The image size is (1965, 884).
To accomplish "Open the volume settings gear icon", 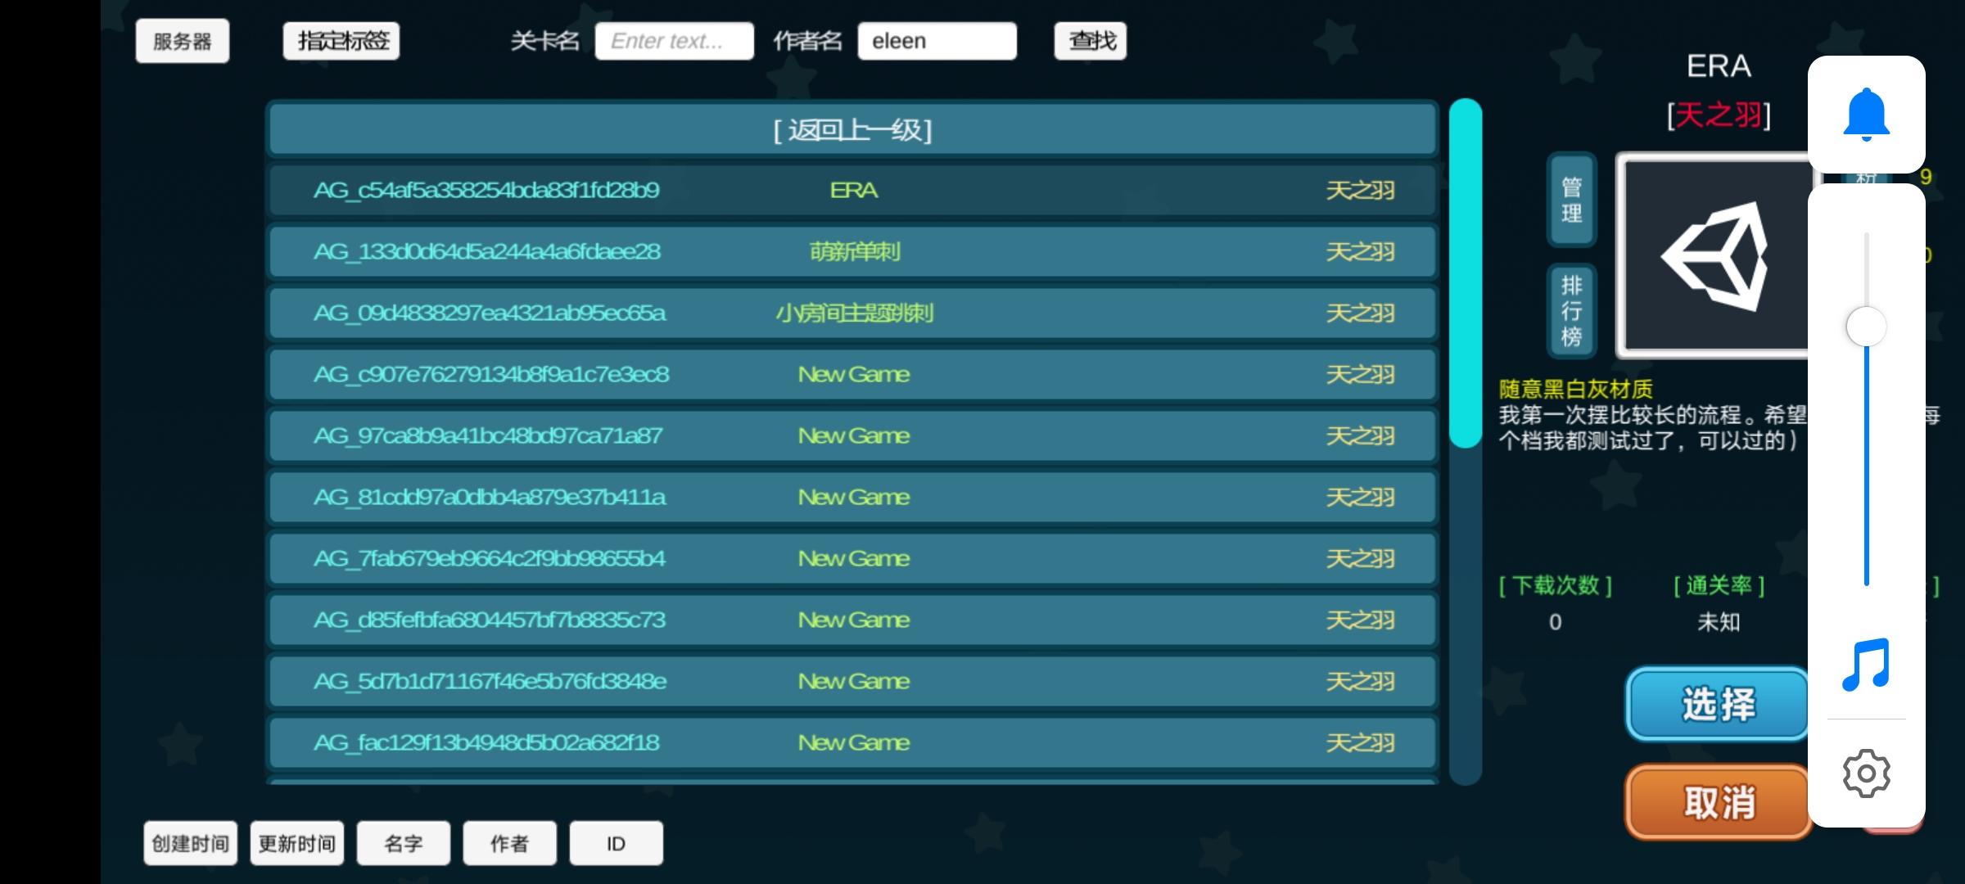I will pyautogui.click(x=1866, y=773).
